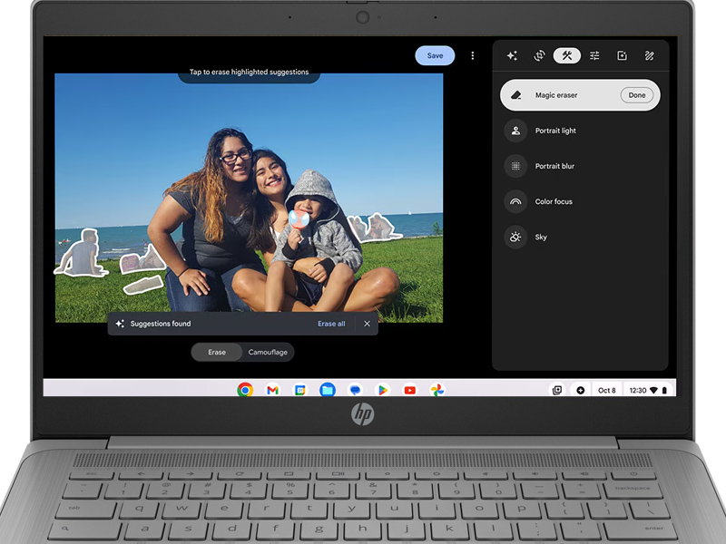Switch to Erase mode

pyautogui.click(x=217, y=353)
